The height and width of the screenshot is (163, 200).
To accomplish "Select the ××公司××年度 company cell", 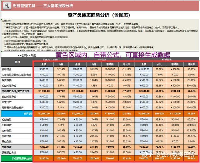I will [27, 55].
